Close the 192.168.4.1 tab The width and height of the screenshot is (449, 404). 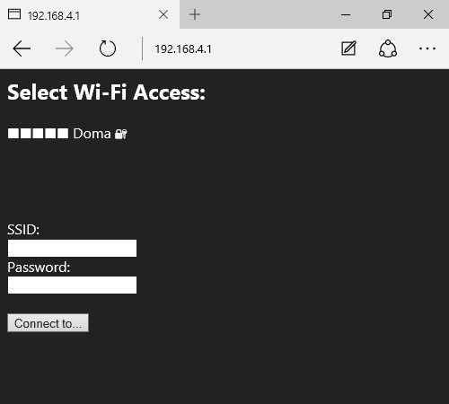(163, 14)
